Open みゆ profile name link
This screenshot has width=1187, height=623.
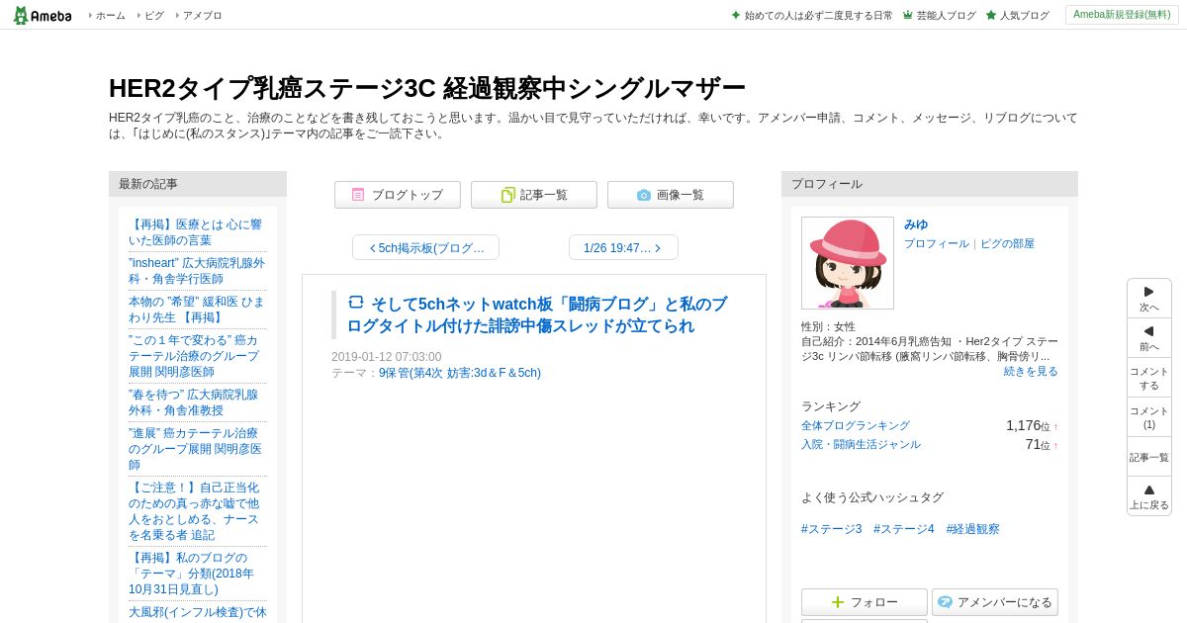coord(916,224)
